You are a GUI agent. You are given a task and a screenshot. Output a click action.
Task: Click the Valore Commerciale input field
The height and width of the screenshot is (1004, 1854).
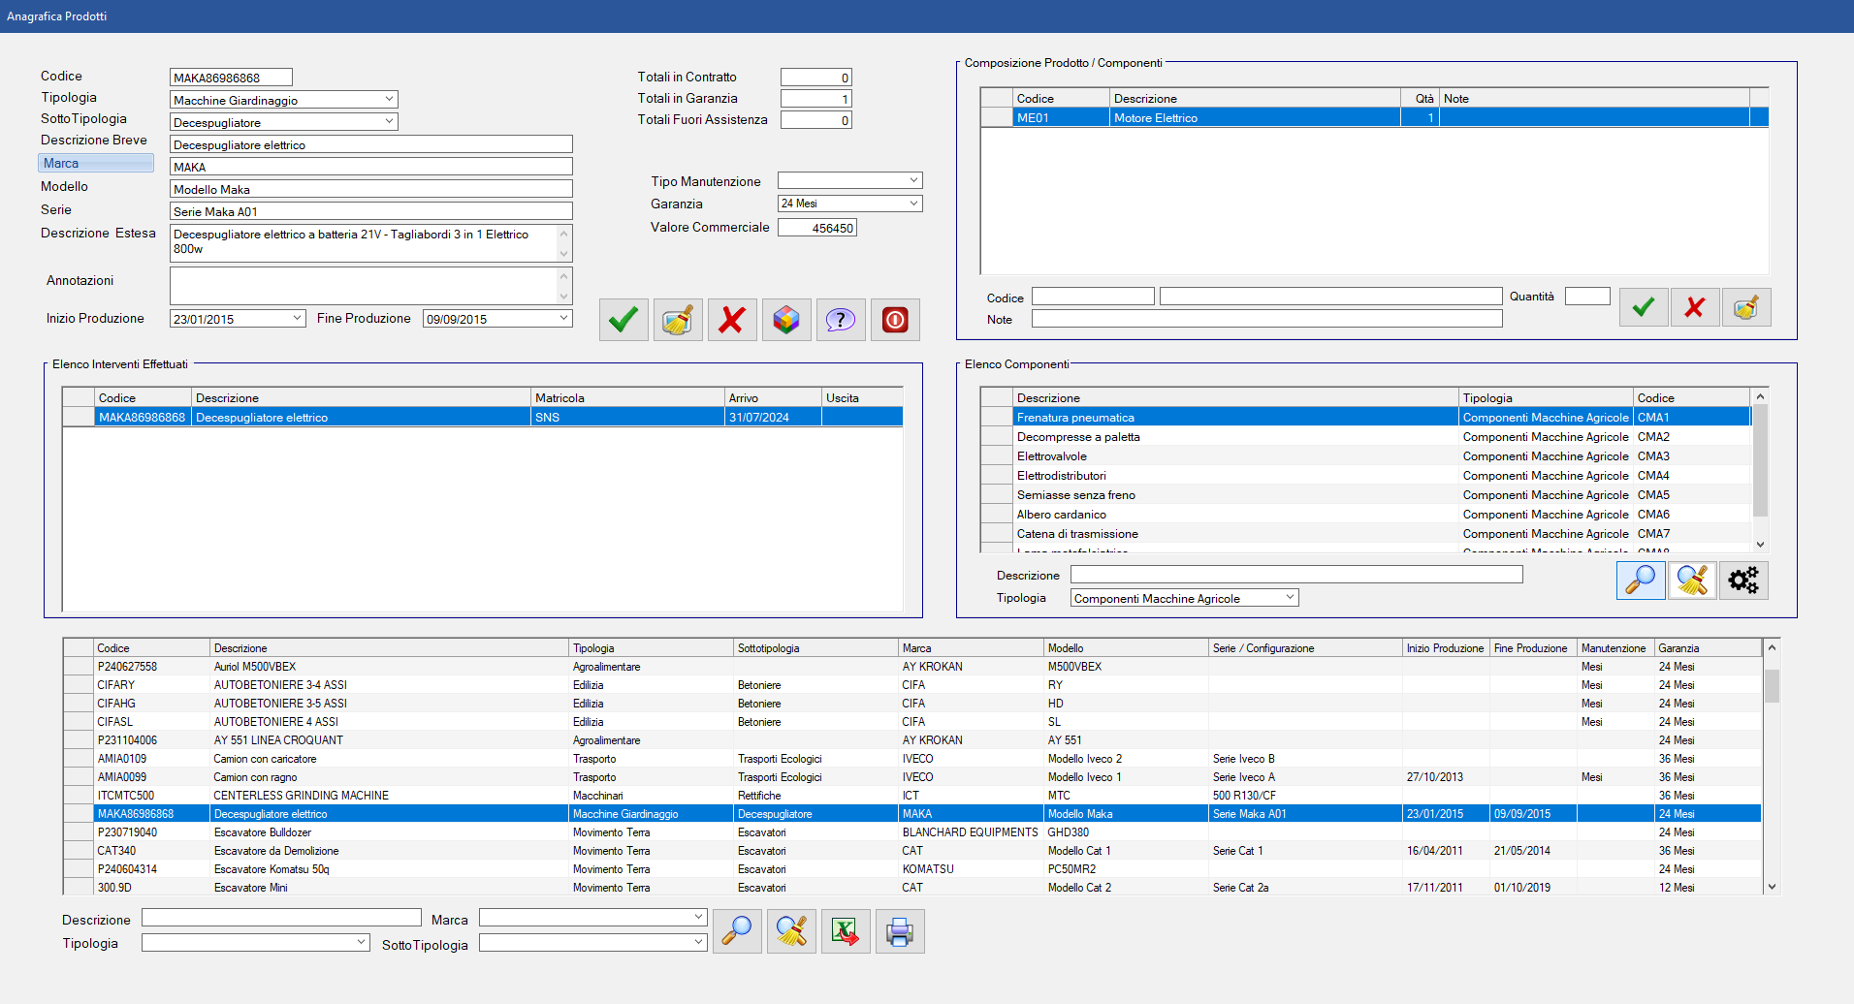coord(816,228)
